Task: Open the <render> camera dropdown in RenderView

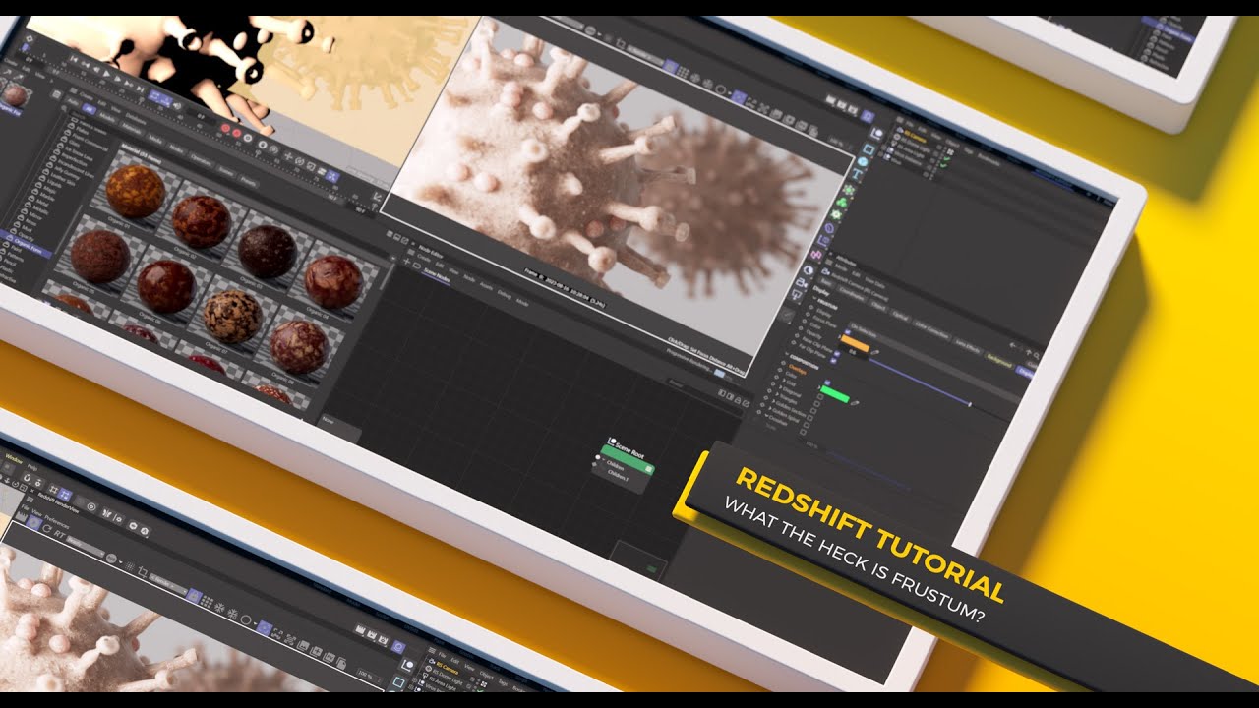Action: click(x=168, y=584)
